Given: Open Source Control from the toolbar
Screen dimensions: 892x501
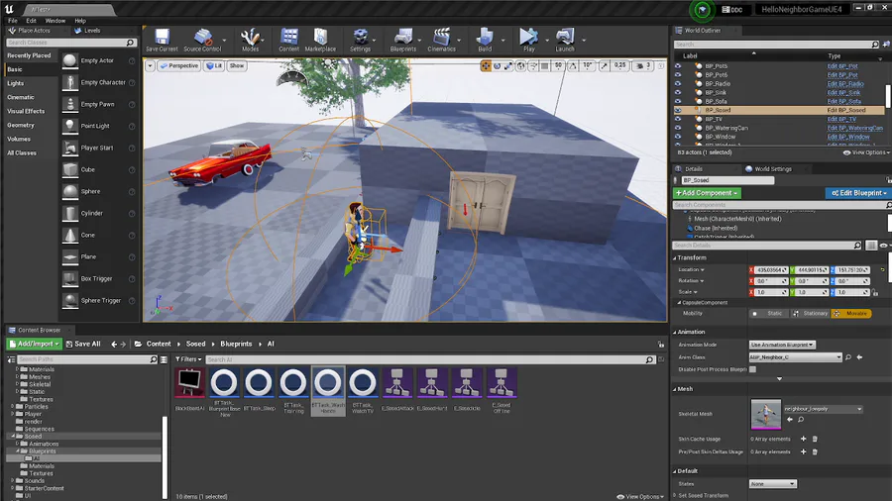Looking at the screenshot, I should point(202,38).
